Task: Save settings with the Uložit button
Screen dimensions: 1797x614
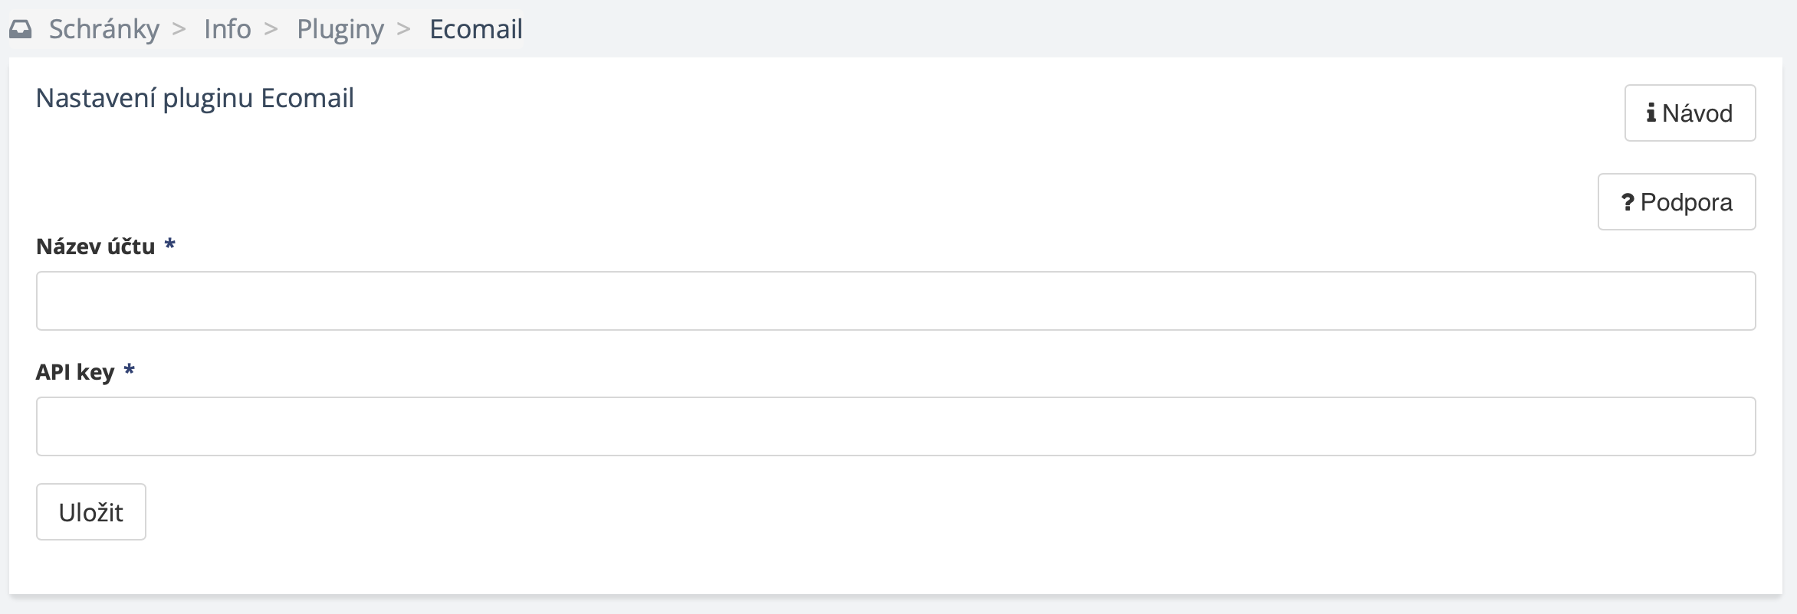Action: tap(90, 512)
